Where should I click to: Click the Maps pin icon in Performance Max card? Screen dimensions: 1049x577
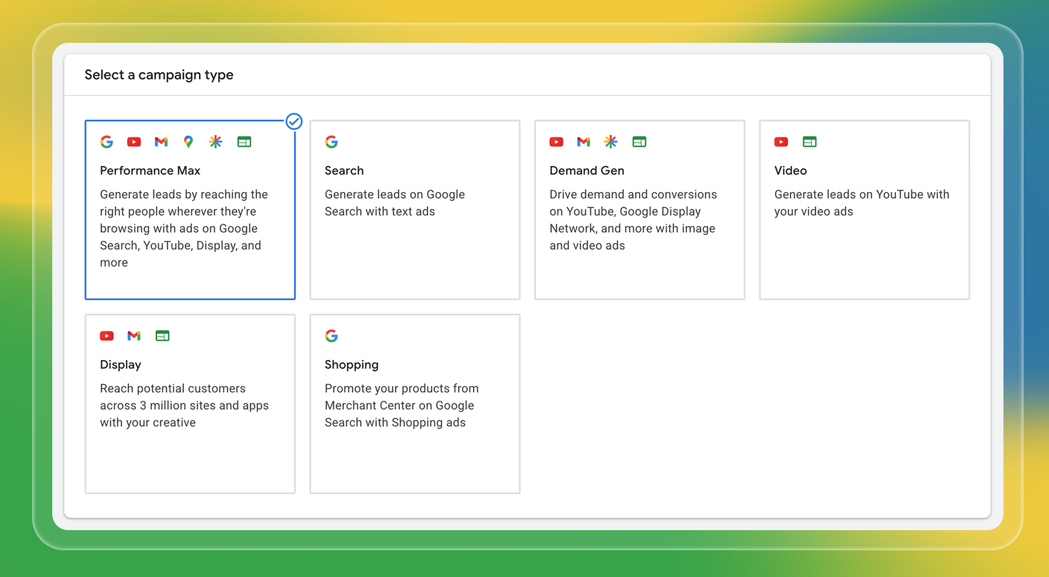click(x=188, y=142)
